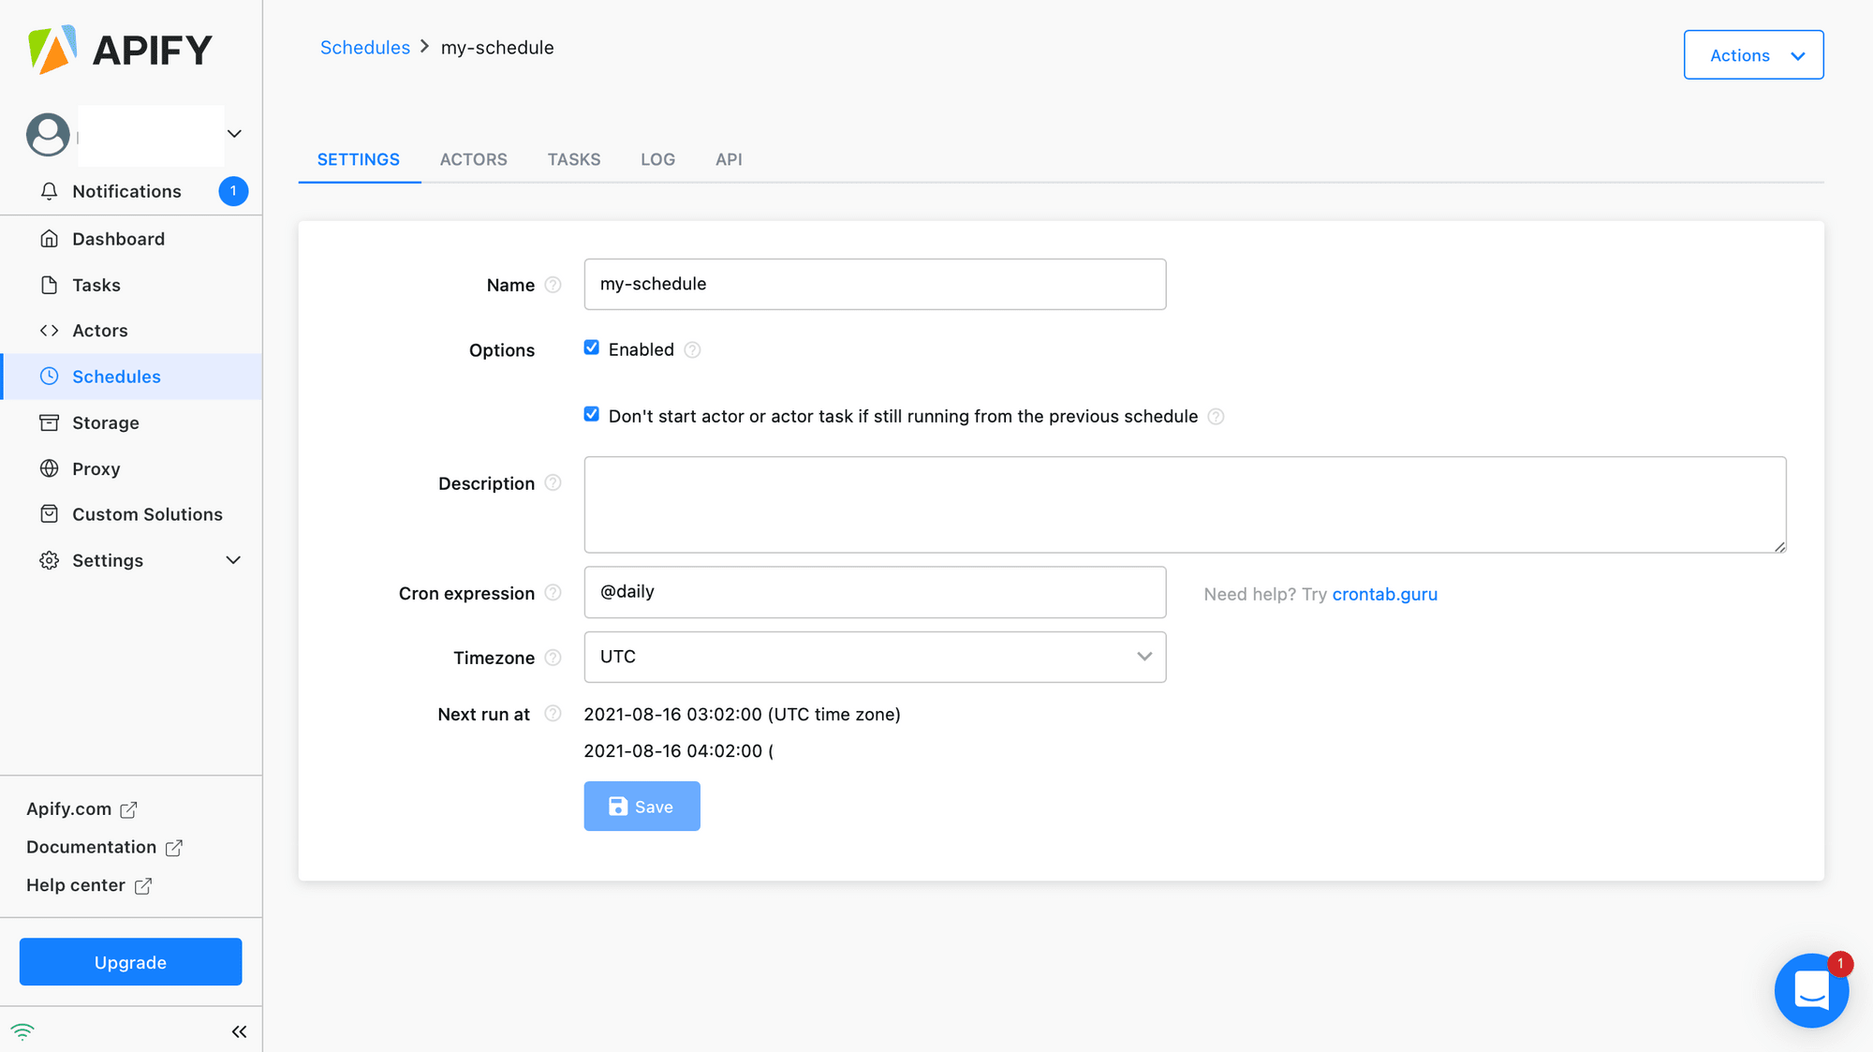The height and width of the screenshot is (1052, 1873).
Task: Click the Description text area
Action: tap(1185, 505)
